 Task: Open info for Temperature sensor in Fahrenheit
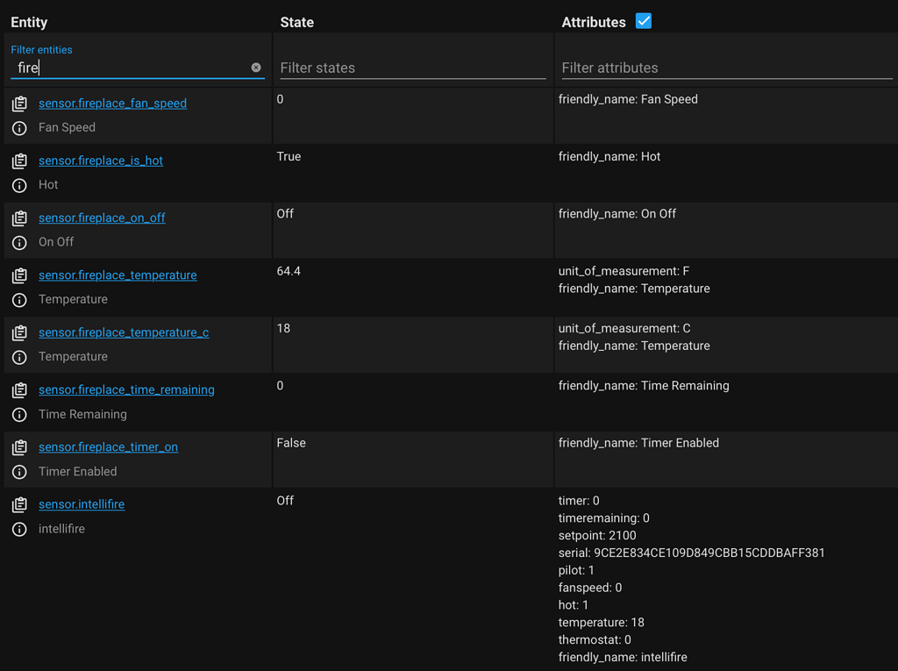(18, 300)
